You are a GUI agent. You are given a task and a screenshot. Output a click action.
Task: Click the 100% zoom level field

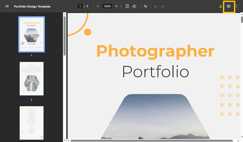pos(107,6)
